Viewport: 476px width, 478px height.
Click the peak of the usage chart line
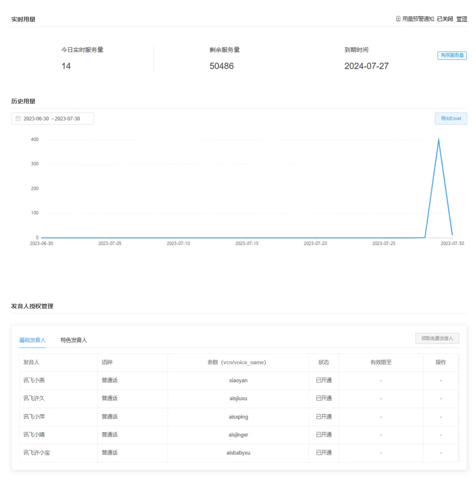[439, 139]
